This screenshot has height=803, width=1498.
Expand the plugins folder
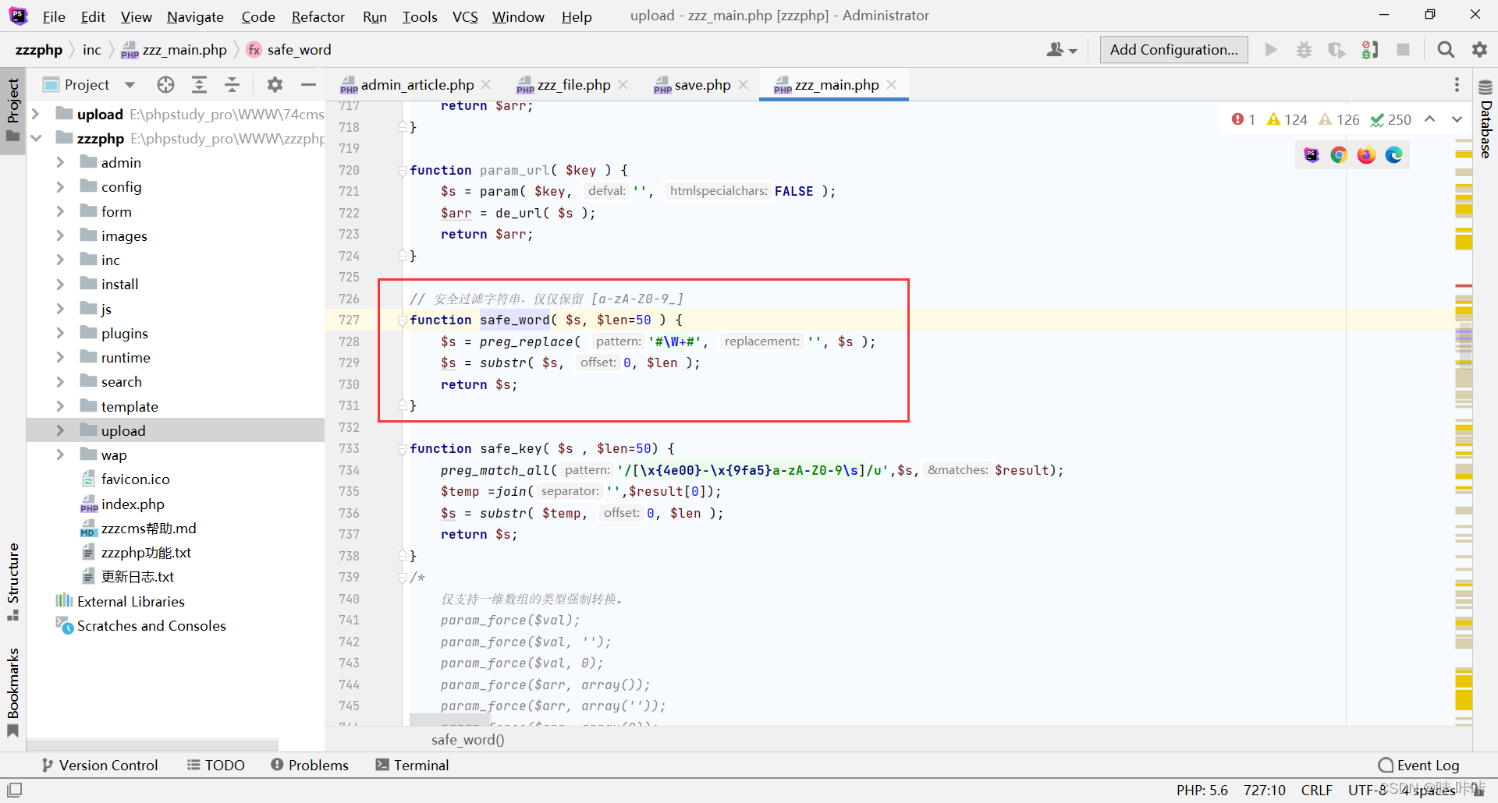tap(60, 333)
